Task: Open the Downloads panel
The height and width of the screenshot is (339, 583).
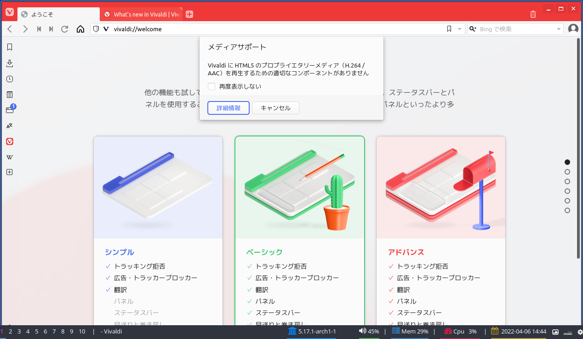Action: click(10, 63)
